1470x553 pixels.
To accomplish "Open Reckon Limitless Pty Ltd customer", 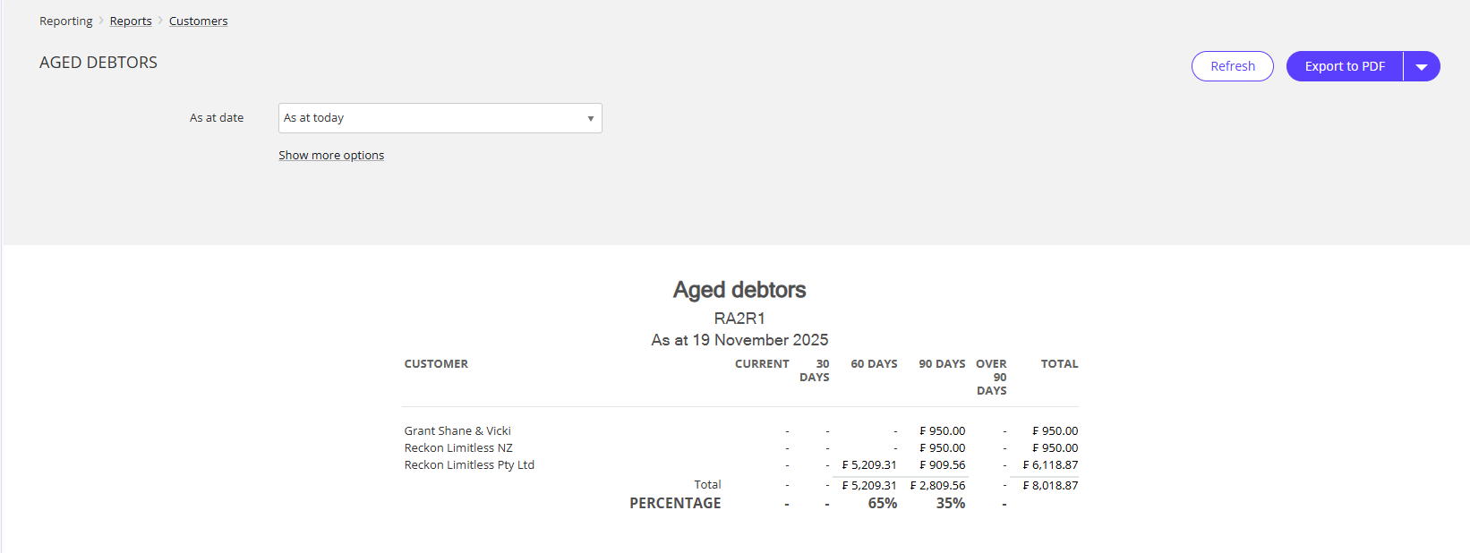I will (x=469, y=464).
